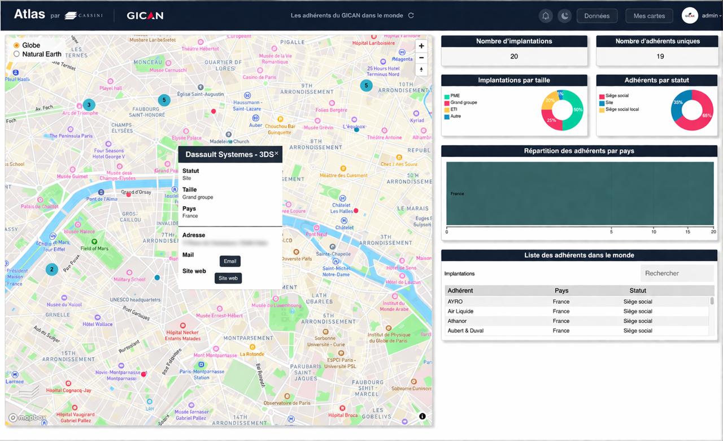This screenshot has height=441, width=723.
Task: Select the red marker near Novis-Montparnasse
Action: (143, 374)
